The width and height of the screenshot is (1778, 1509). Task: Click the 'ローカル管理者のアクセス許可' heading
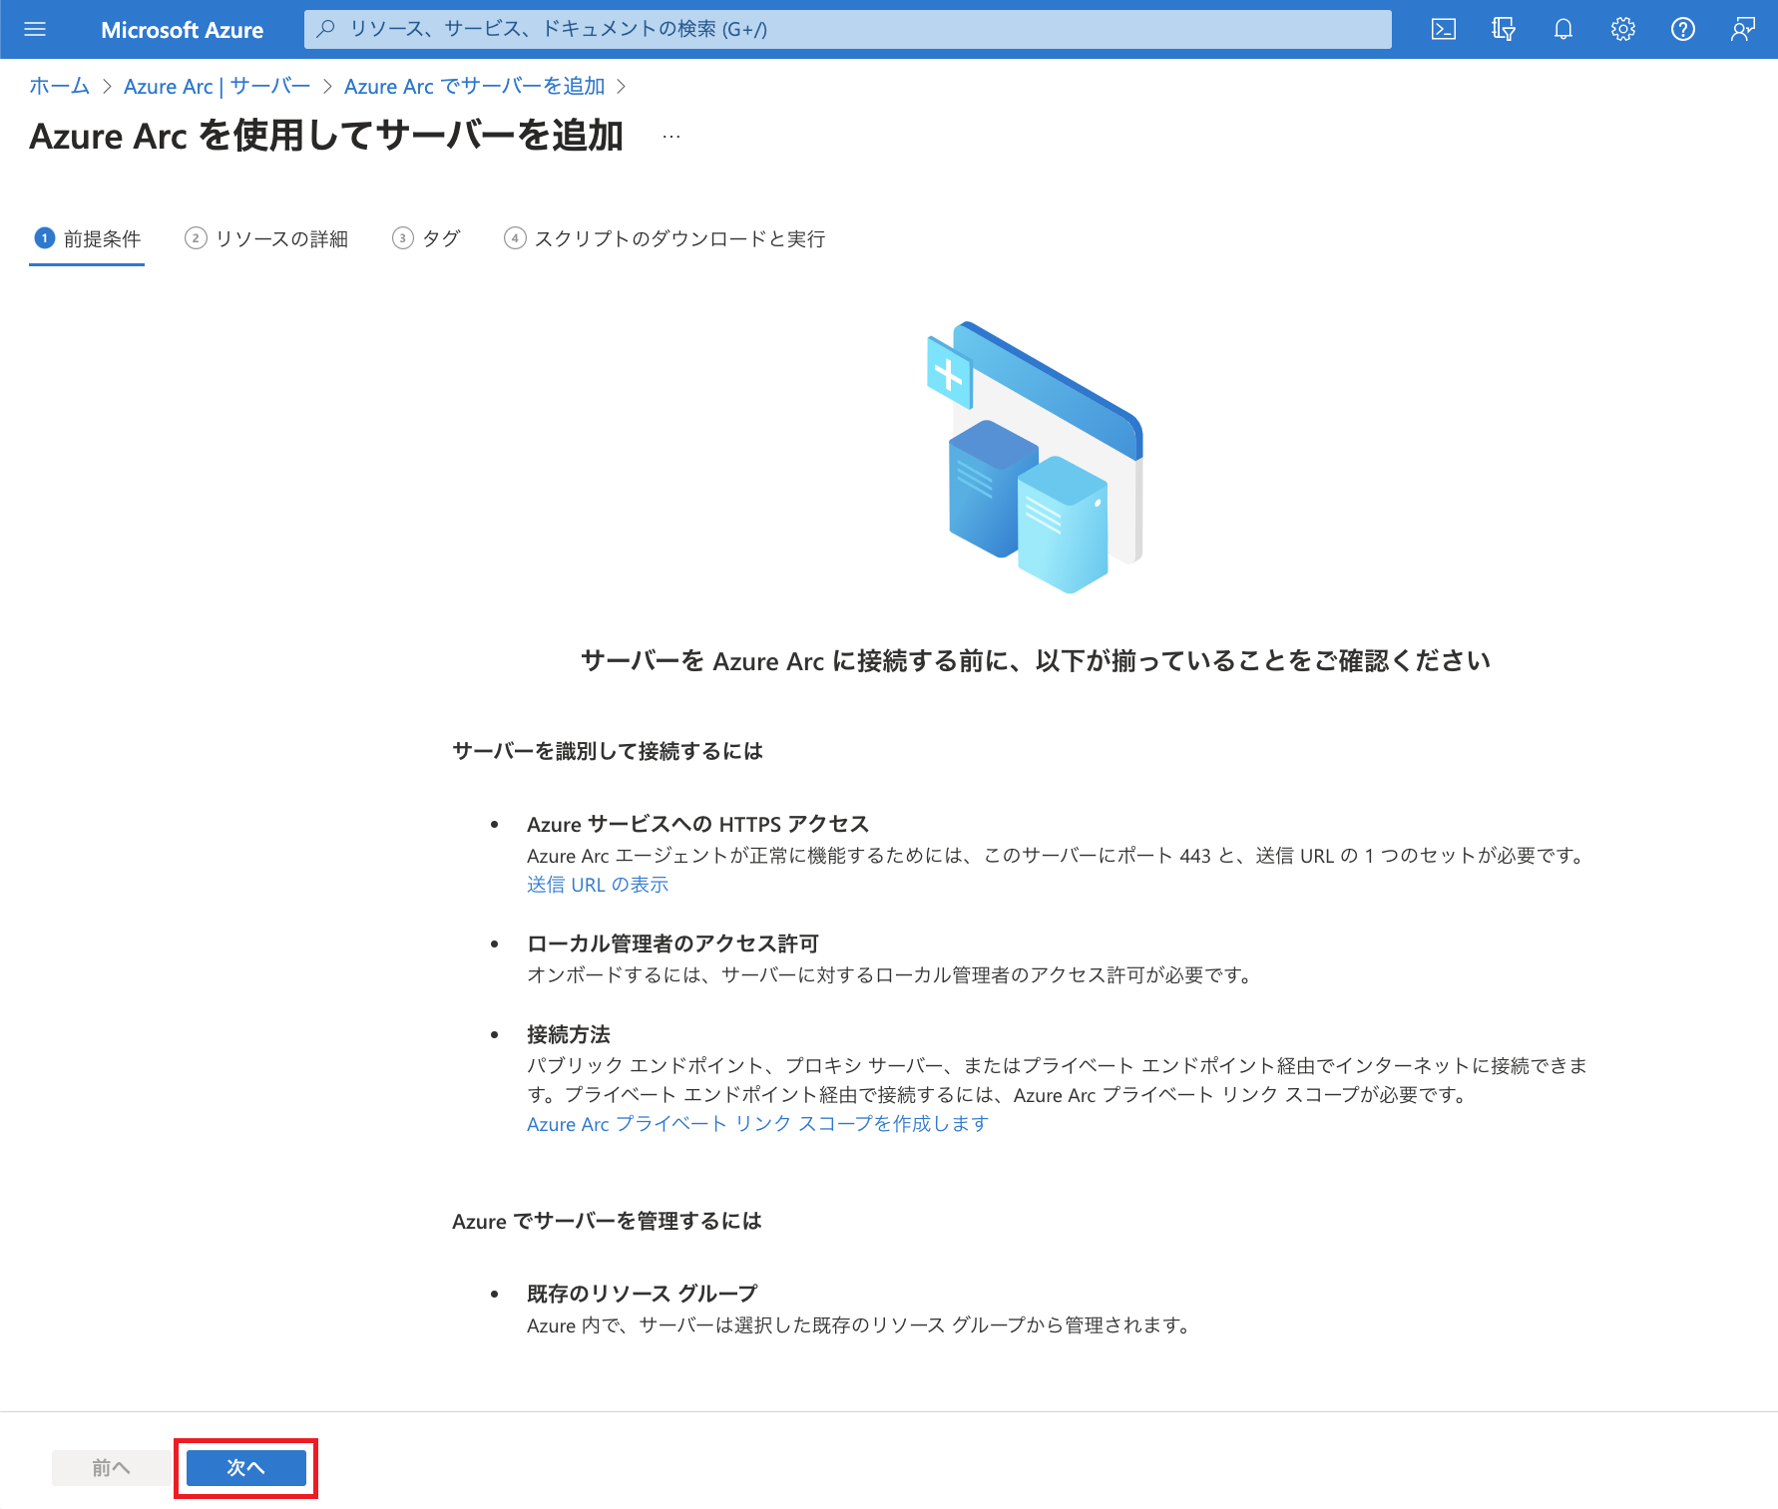pos(673,943)
